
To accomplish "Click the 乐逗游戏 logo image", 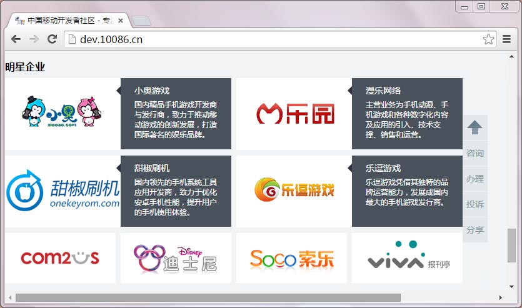I will tap(294, 191).
